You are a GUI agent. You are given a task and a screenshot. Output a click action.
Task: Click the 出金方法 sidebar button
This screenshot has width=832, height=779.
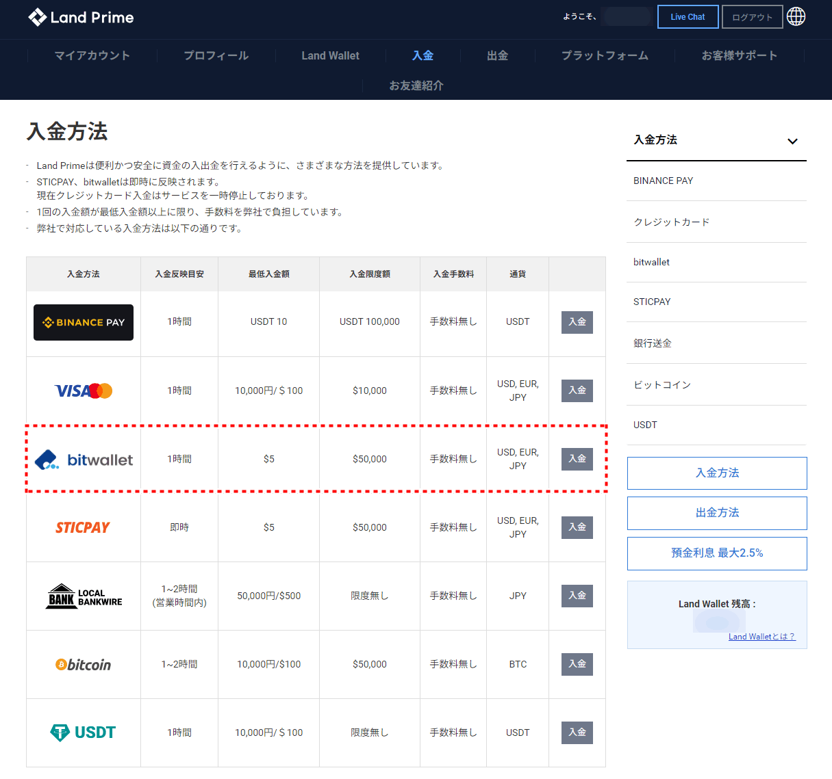(717, 513)
